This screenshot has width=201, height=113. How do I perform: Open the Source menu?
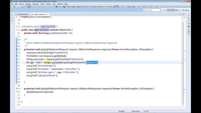click(21, 4)
